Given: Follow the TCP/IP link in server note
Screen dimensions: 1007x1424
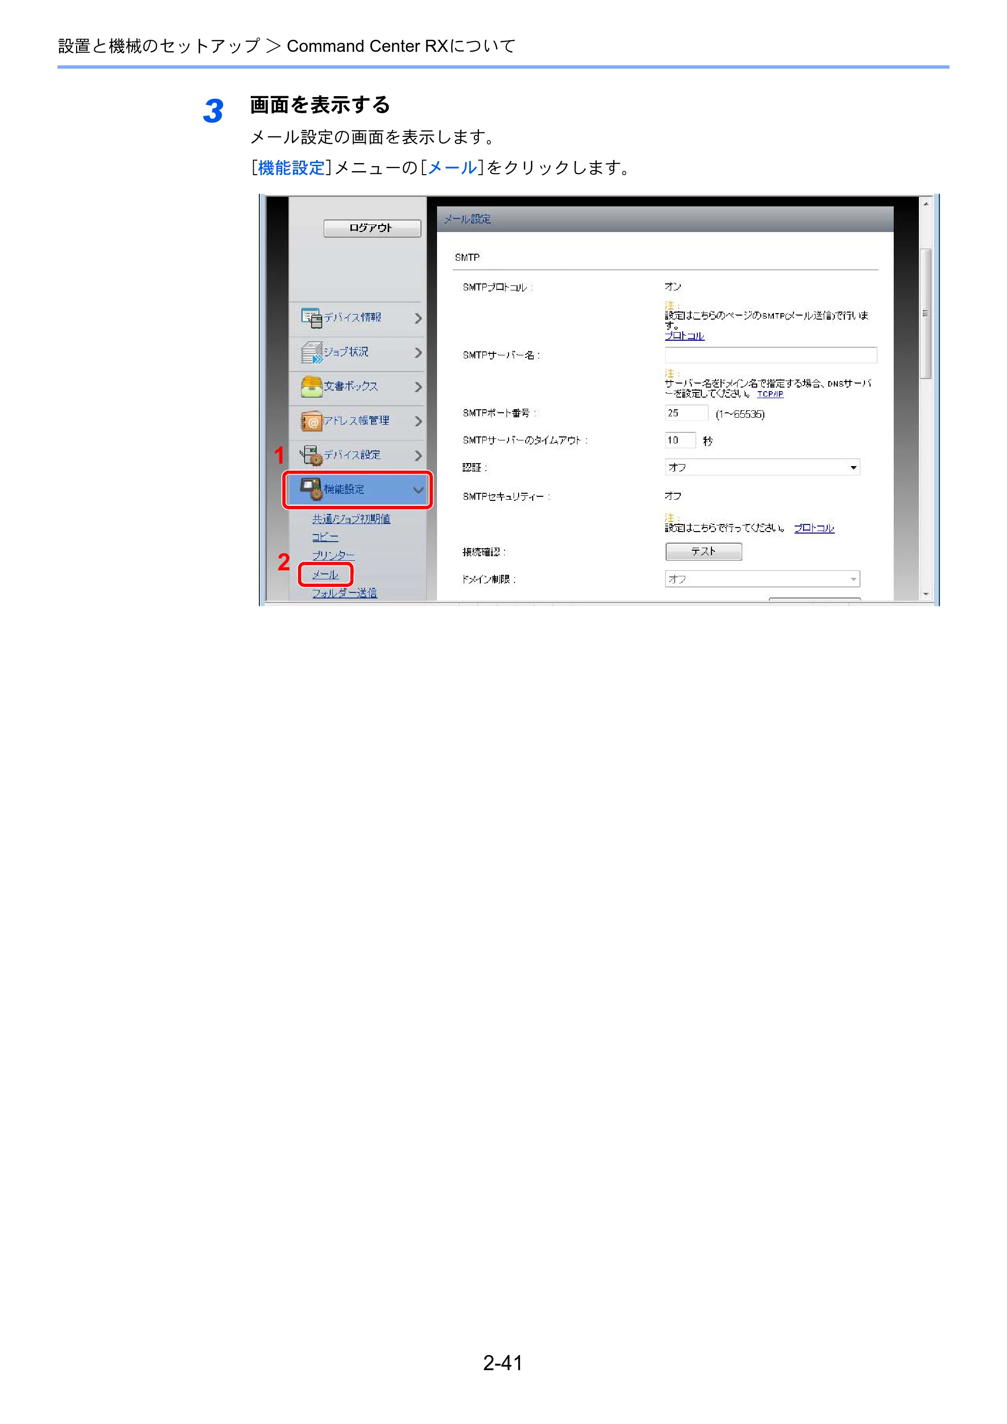Looking at the screenshot, I should [x=770, y=395].
